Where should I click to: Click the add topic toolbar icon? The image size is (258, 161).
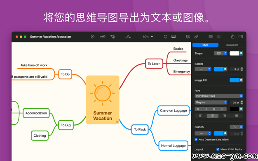click(93, 37)
